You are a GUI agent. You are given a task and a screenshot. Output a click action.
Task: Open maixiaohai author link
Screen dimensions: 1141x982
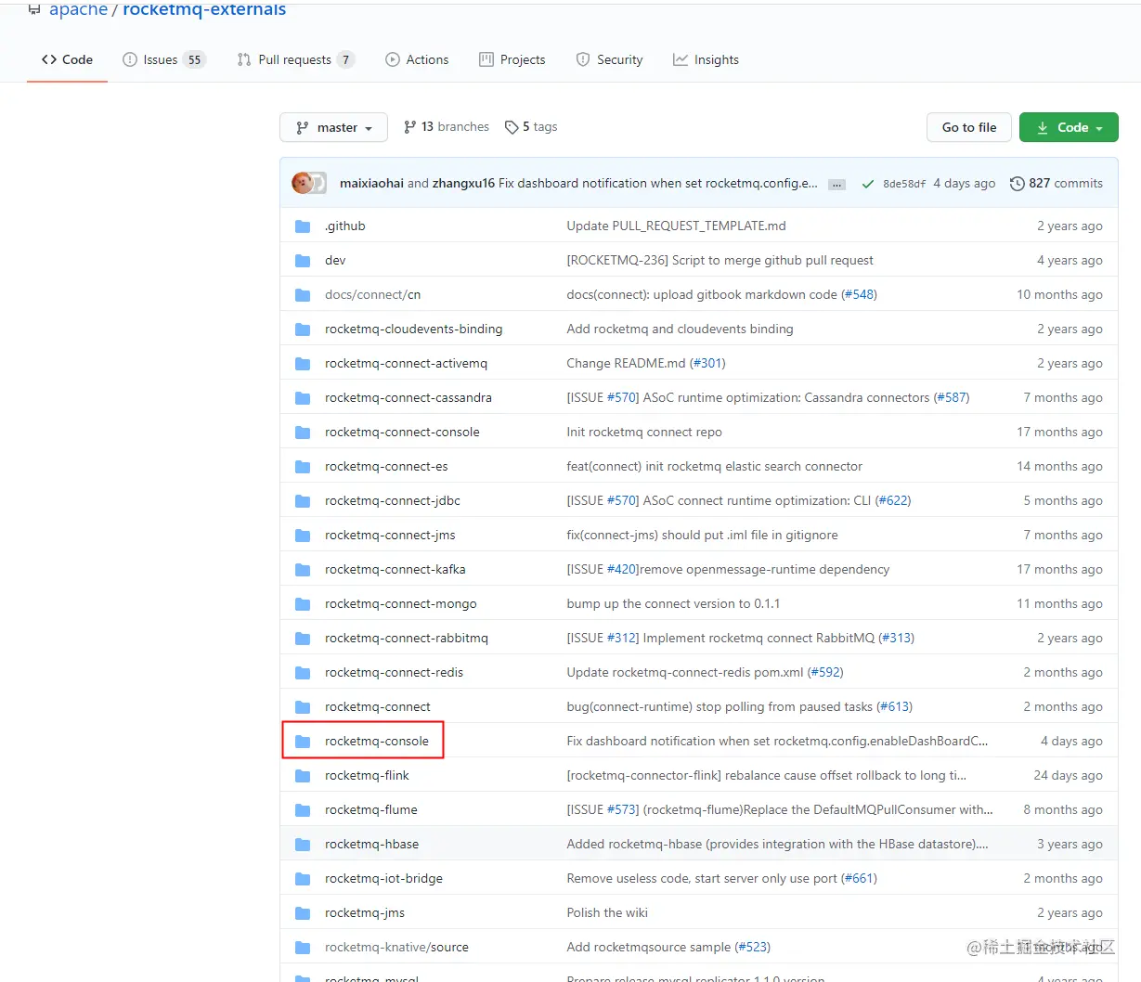(371, 184)
